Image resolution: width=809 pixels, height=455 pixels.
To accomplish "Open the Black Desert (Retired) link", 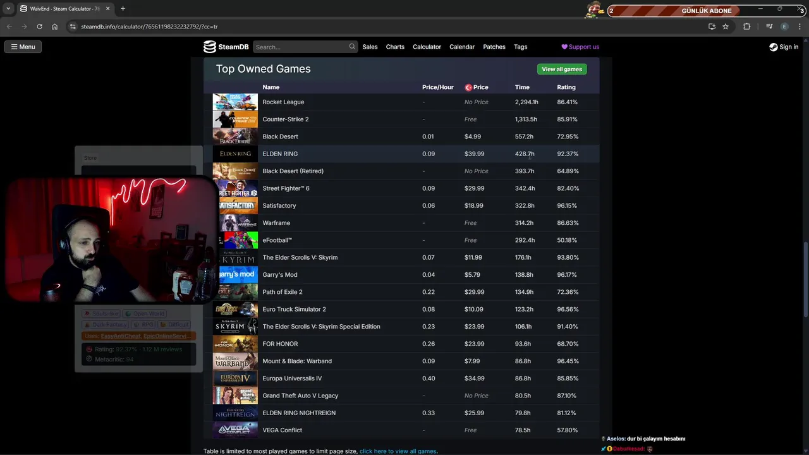I will pos(293,171).
